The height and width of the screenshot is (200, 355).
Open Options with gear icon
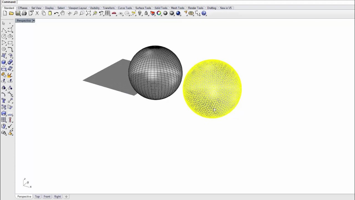191,13
